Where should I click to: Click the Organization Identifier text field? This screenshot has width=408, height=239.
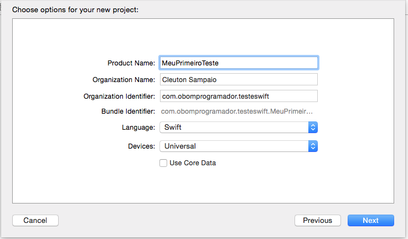(x=239, y=96)
